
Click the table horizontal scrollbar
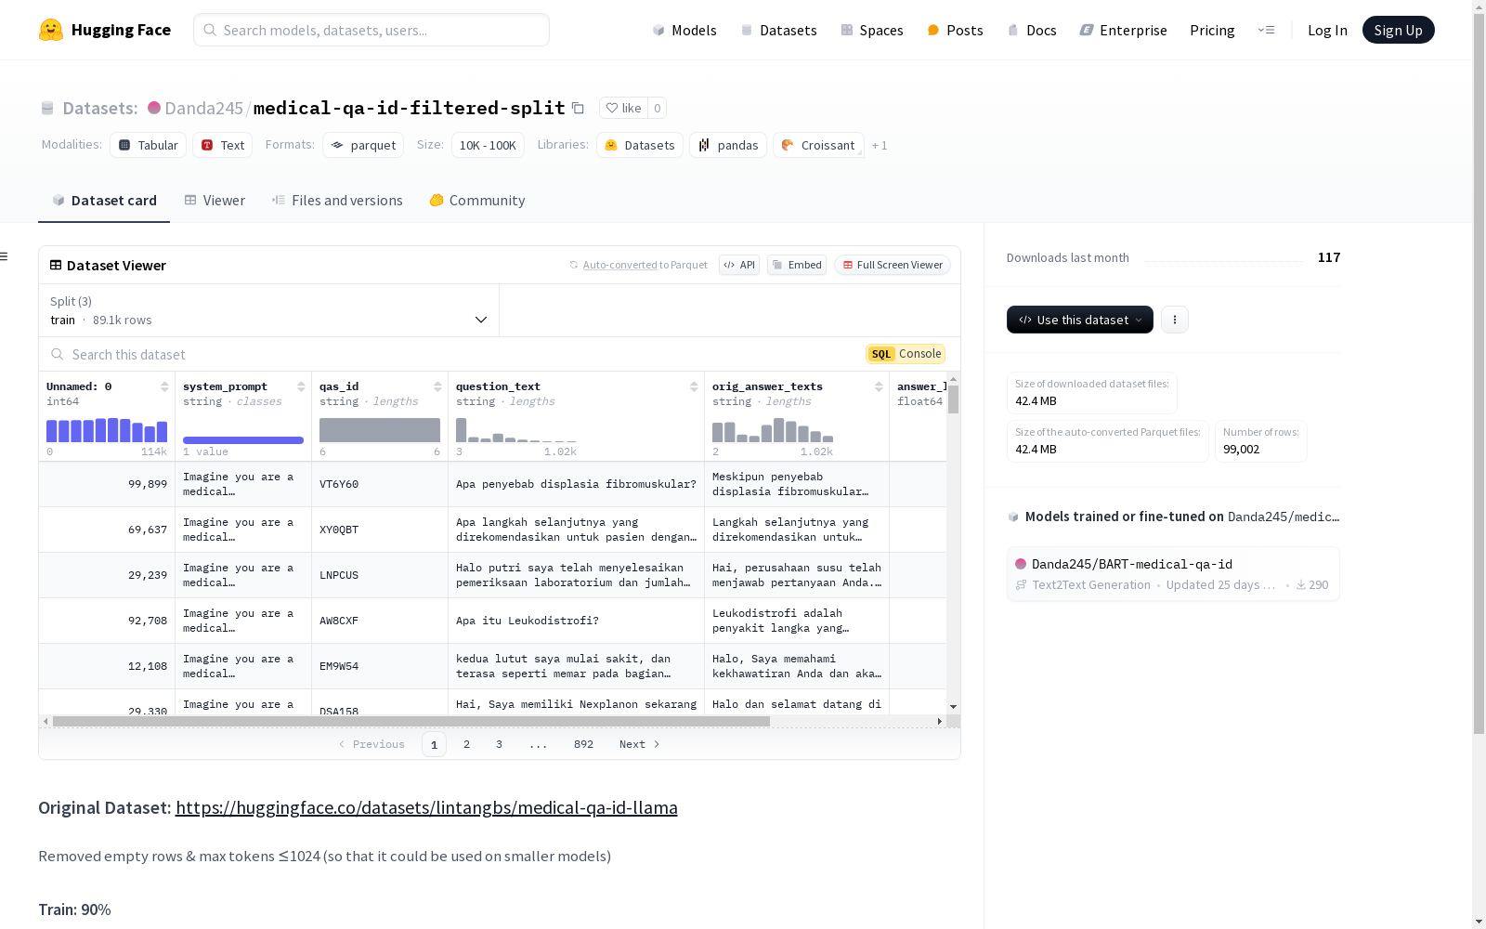[x=411, y=721]
